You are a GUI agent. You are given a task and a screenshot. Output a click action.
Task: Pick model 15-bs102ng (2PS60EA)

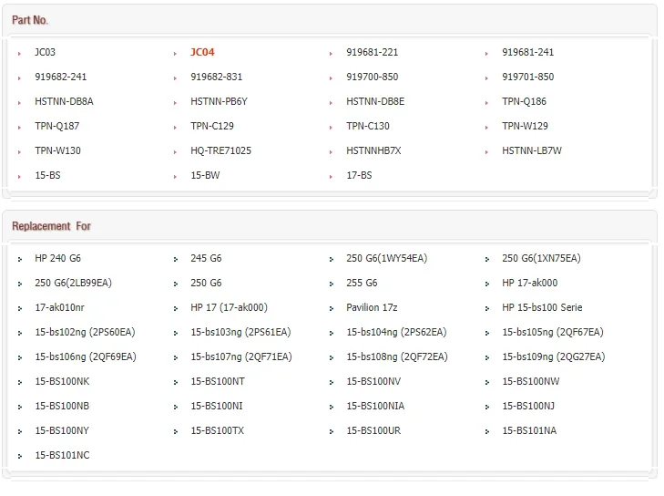[x=85, y=332]
